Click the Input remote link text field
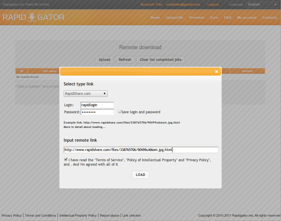Image resolution: width=281 pixels, height=221 pixels. click(141, 150)
